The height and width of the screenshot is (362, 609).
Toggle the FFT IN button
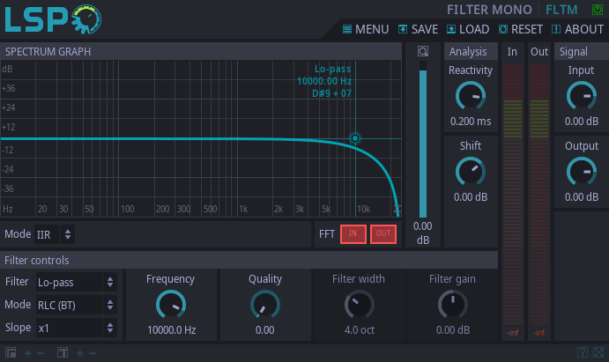click(x=353, y=233)
